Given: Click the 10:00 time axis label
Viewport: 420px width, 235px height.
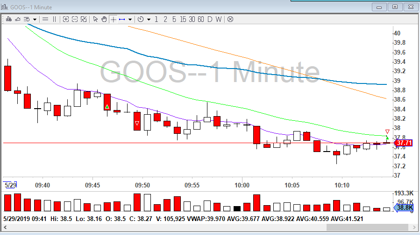Looking at the screenshot, I should [242, 185].
